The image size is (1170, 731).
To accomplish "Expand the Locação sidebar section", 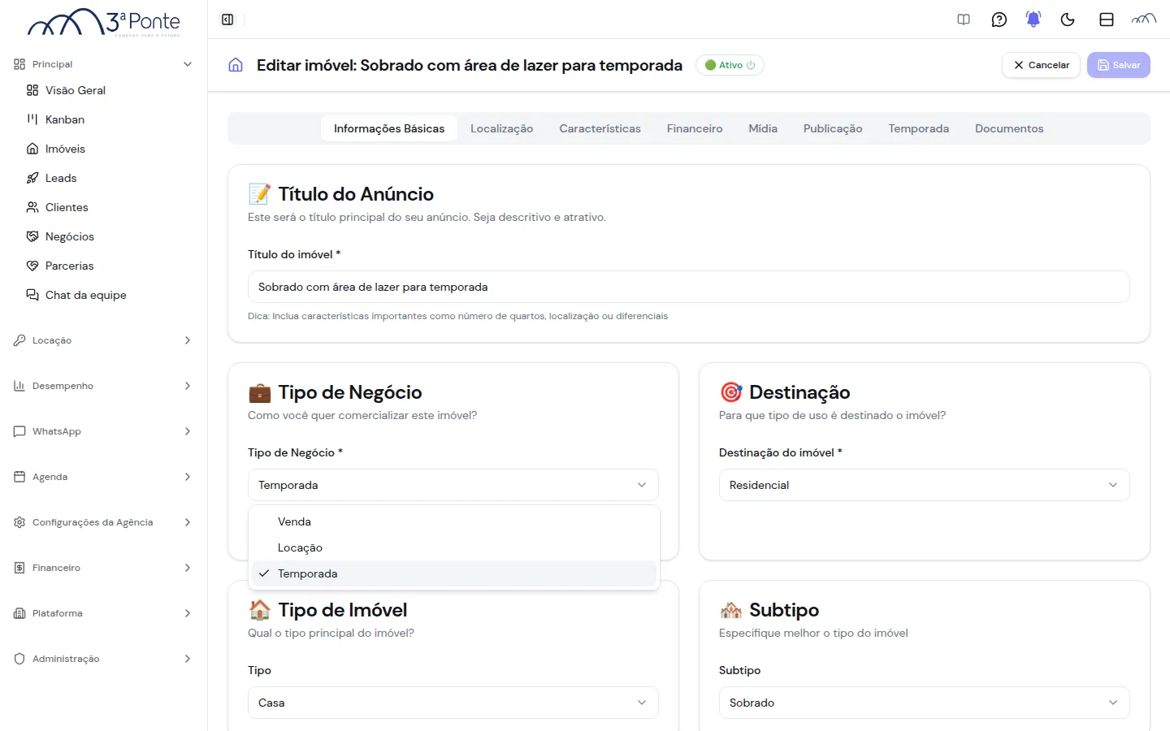I will 103,340.
